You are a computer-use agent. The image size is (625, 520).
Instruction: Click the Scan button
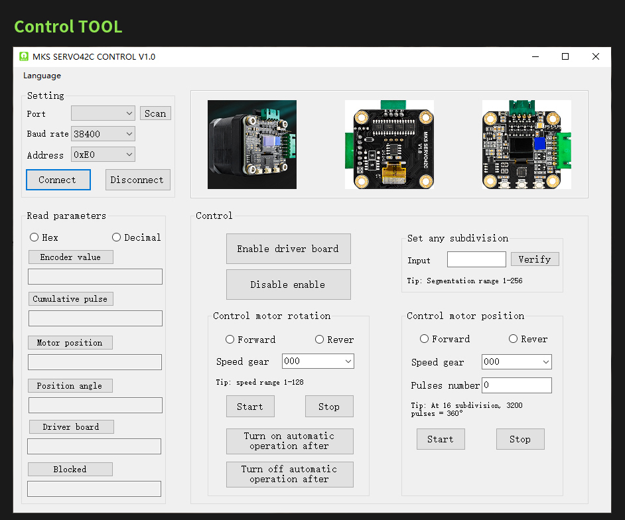click(155, 113)
